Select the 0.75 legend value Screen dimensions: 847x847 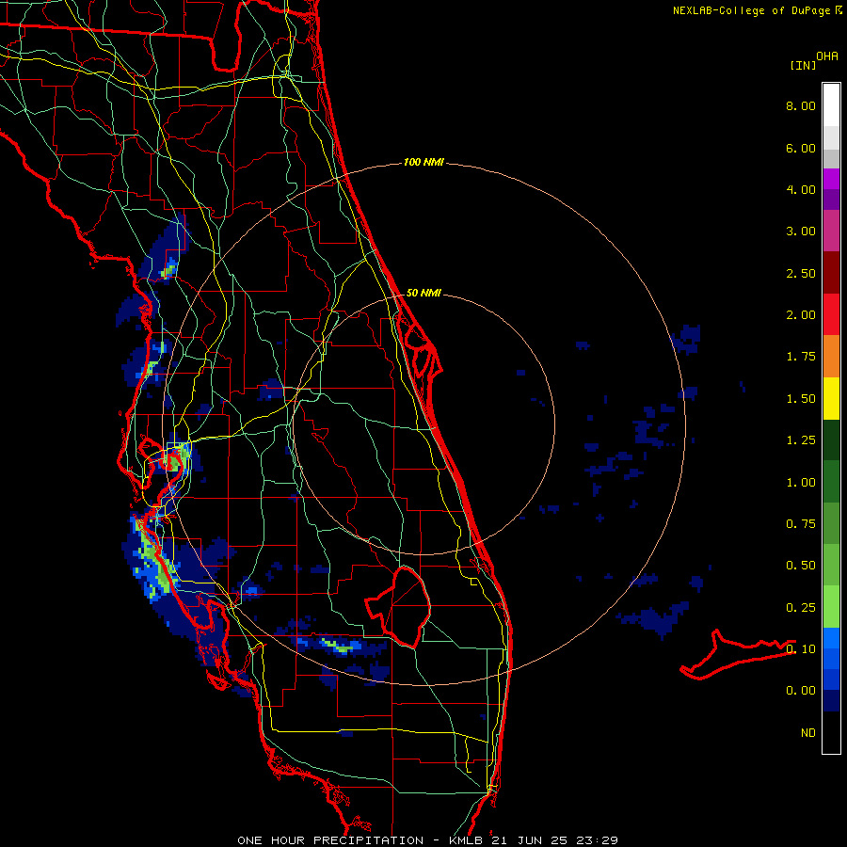[801, 524]
